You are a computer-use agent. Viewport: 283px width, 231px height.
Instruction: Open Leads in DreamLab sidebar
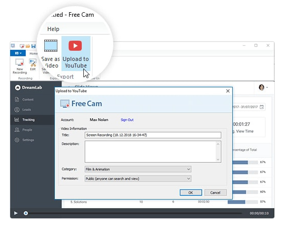(x=26, y=110)
